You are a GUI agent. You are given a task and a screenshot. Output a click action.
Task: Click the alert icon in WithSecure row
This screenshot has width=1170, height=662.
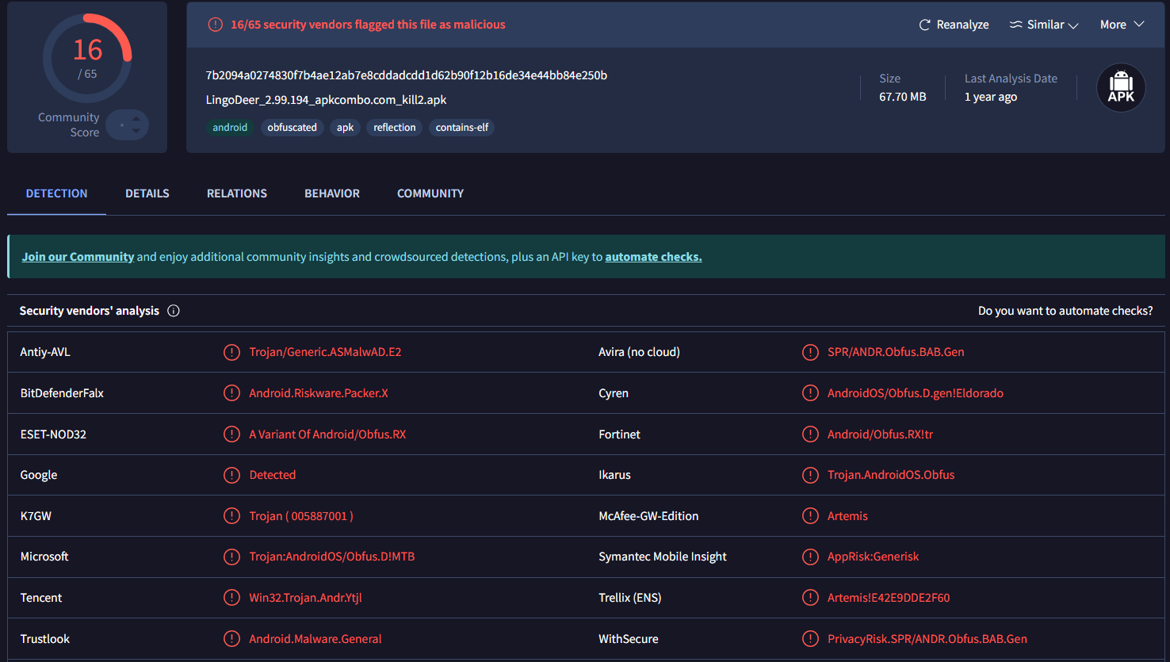tap(810, 639)
